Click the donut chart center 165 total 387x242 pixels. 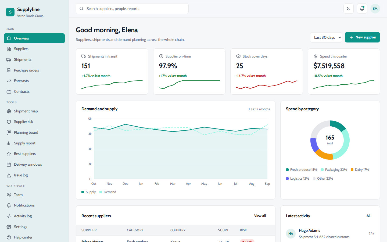tap(330, 140)
